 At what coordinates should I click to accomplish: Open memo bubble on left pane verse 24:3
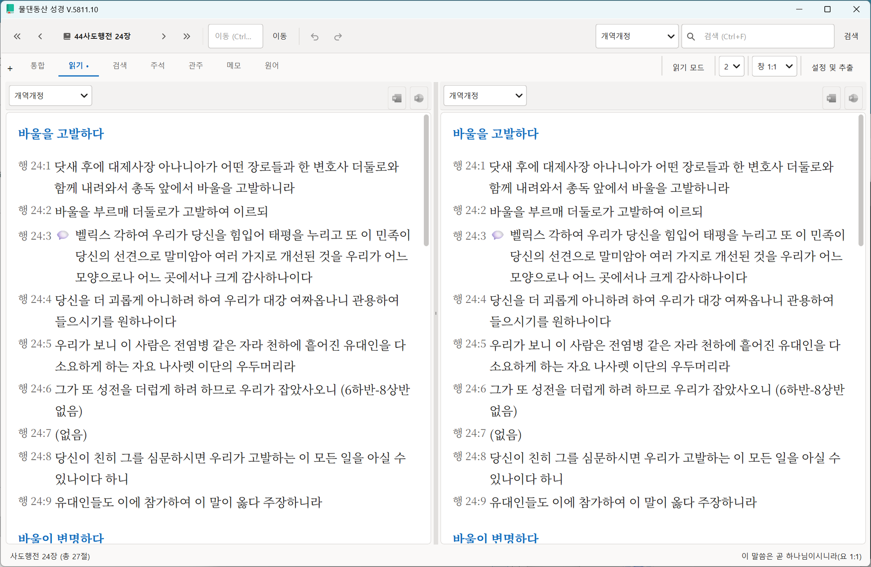point(63,235)
